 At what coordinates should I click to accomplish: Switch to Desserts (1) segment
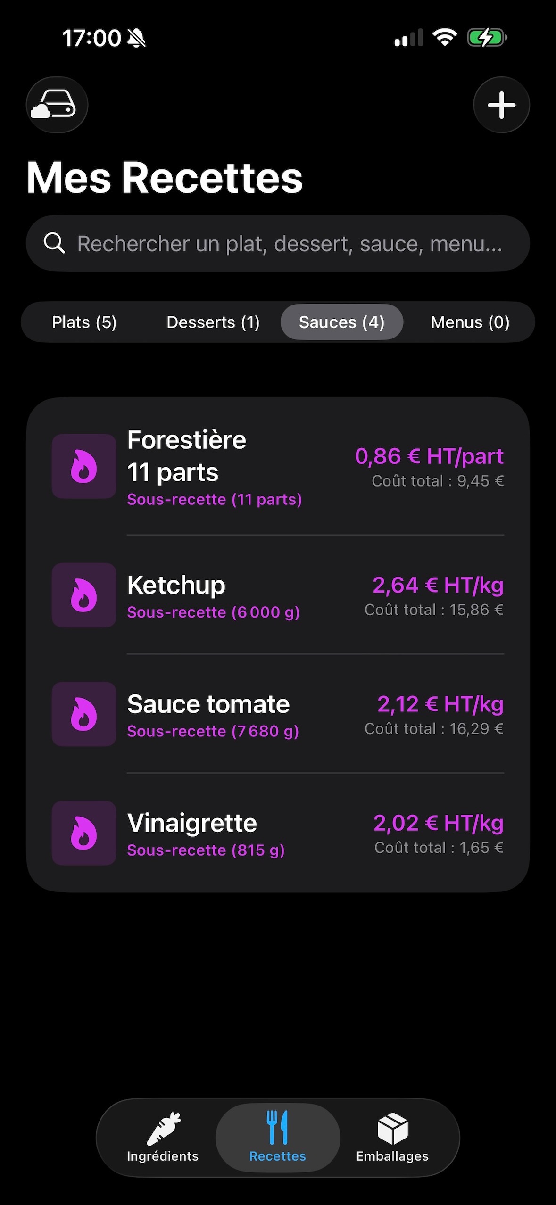(x=213, y=322)
